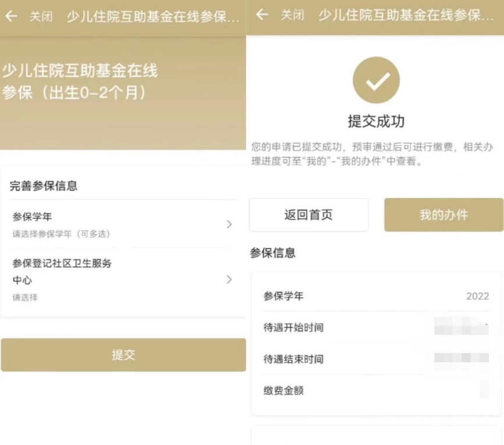504x445 pixels.
Task: Tap the gold checkmark success icon
Action: coord(376,80)
